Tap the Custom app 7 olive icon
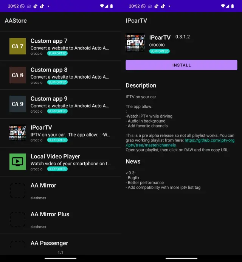 [x=18, y=46]
